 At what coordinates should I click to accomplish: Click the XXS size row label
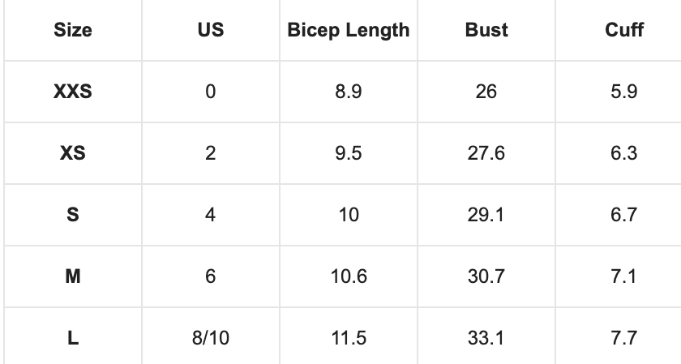[73, 92]
